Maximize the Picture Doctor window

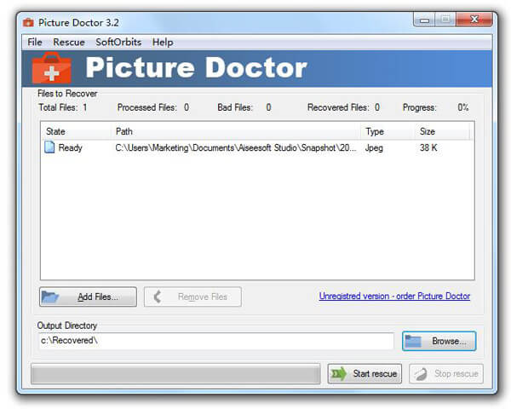(445, 20)
